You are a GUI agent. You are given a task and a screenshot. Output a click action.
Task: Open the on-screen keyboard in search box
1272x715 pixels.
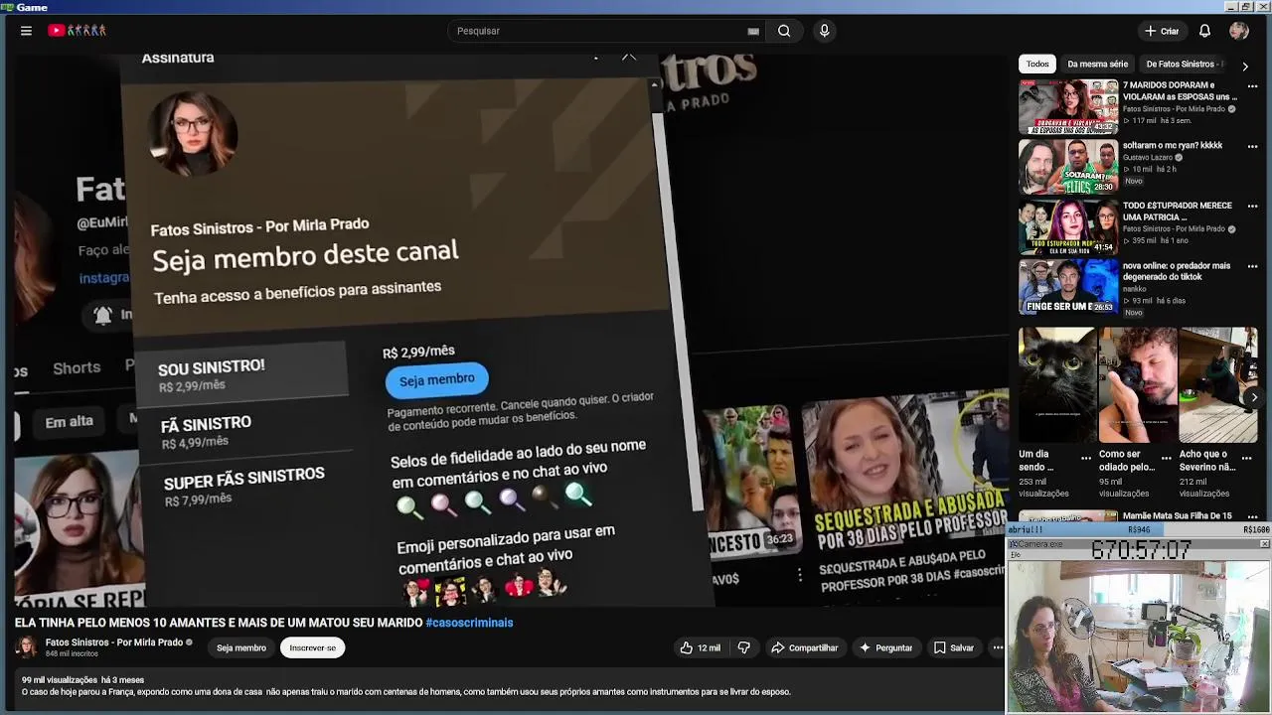(753, 31)
